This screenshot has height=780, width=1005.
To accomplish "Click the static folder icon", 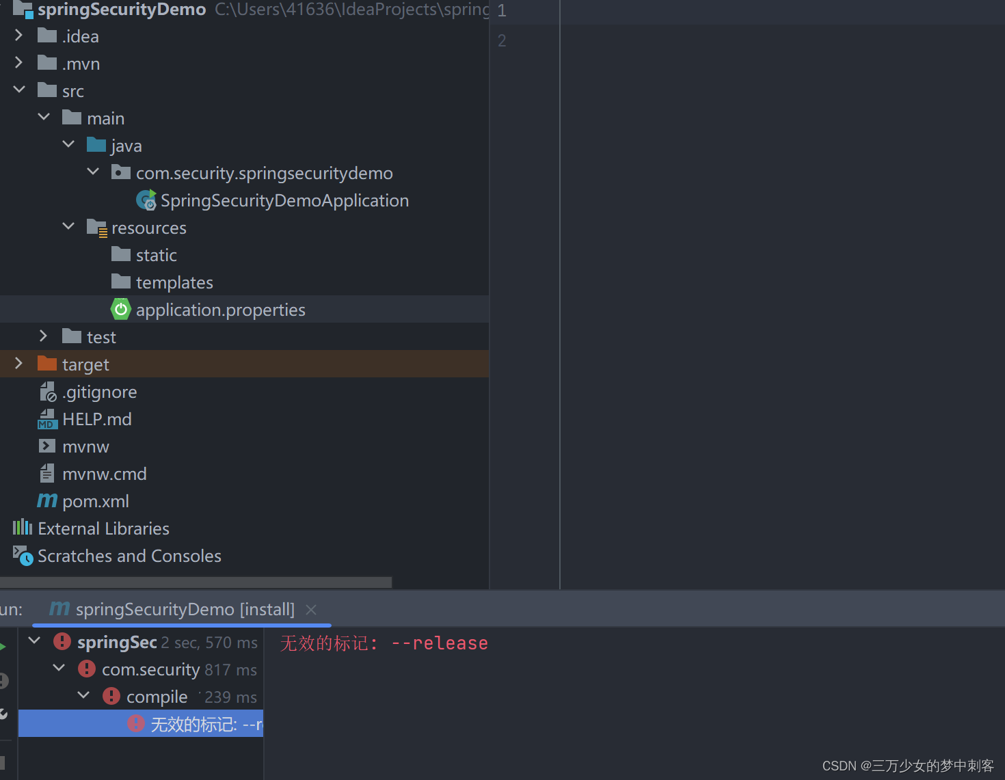I will (121, 254).
